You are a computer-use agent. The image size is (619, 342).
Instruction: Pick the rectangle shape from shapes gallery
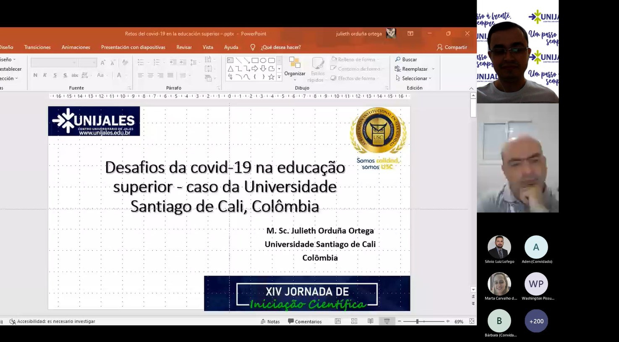click(x=255, y=60)
